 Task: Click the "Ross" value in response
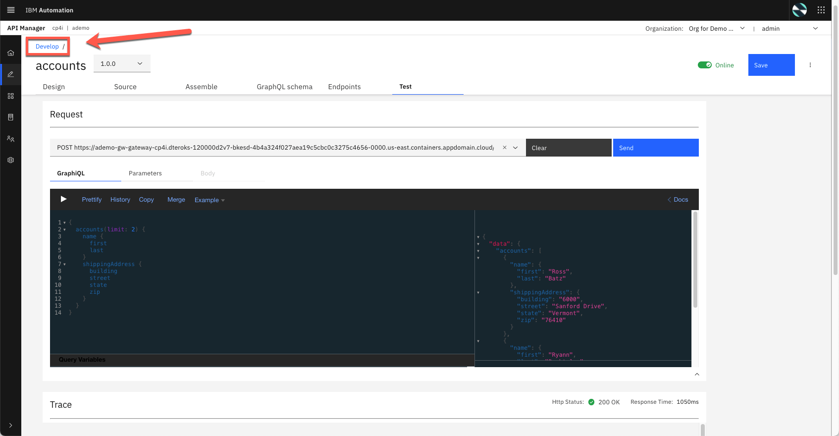coord(559,272)
